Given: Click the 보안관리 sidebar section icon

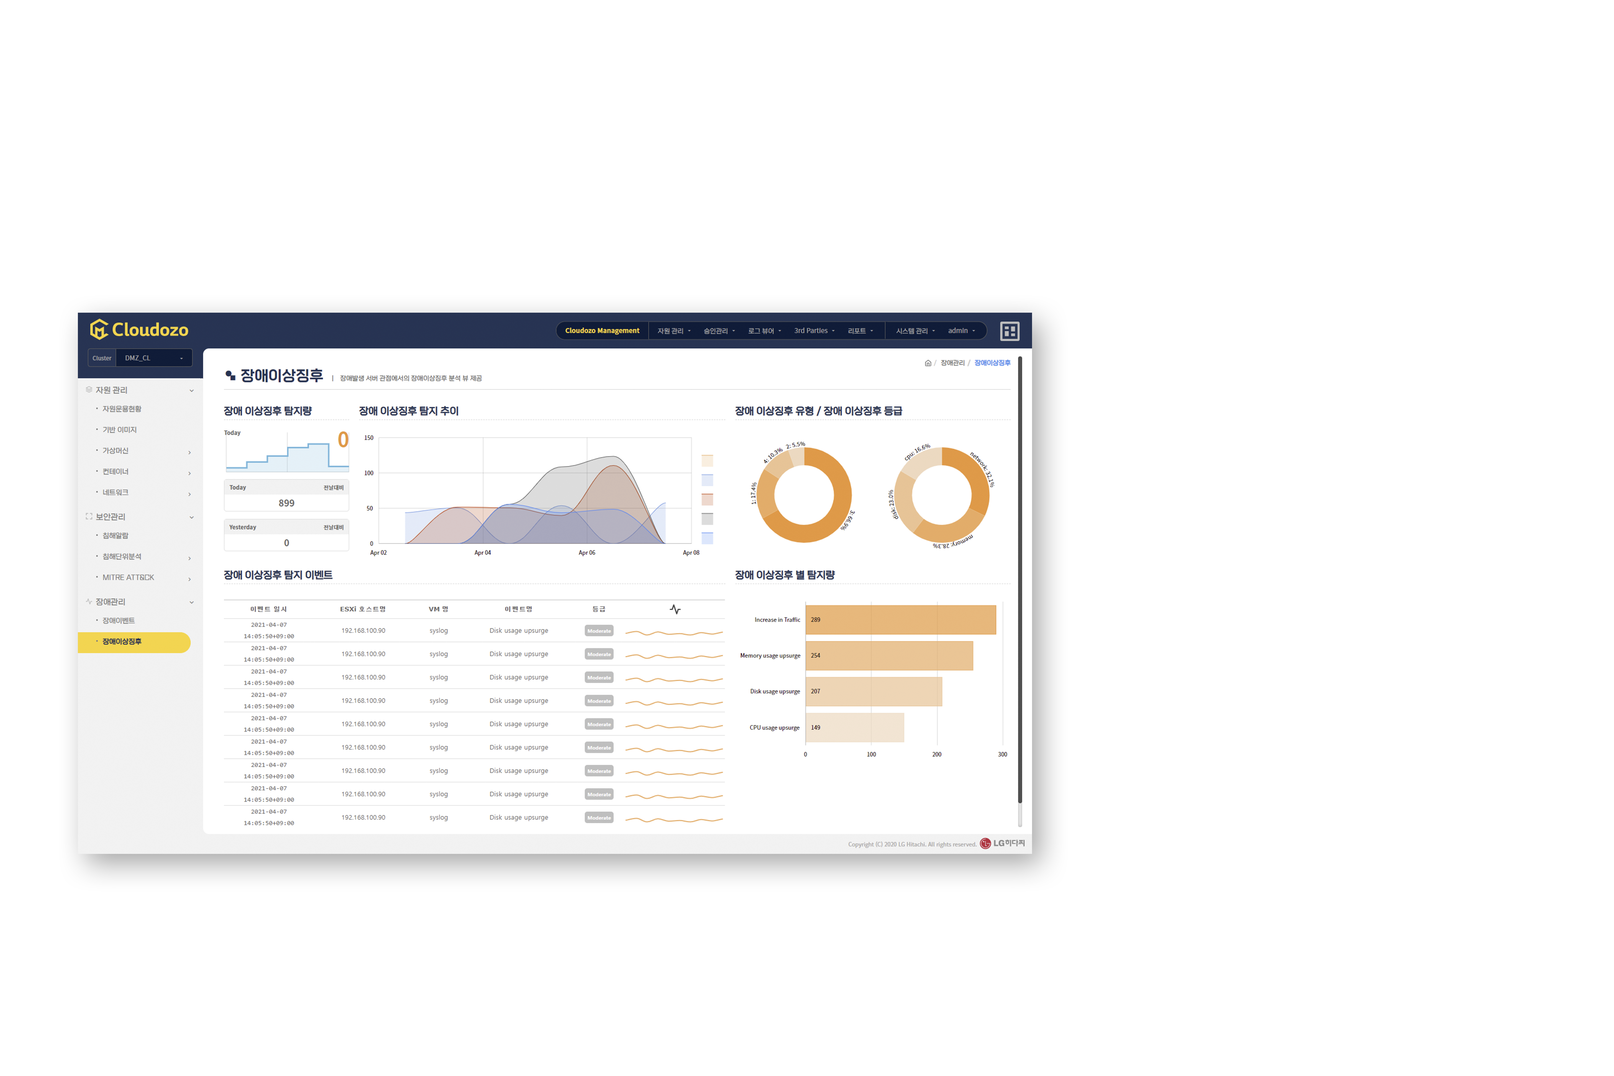Looking at the screenshot, I should 88,517.
